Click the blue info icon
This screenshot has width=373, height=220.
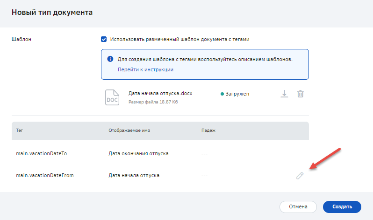coord(110,59)
